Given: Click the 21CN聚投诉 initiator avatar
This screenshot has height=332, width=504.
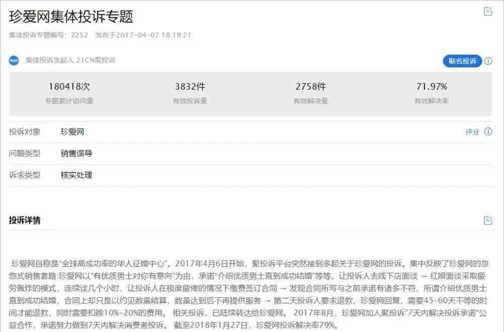Looking at the screenshot, I should (x=14, y=60).
